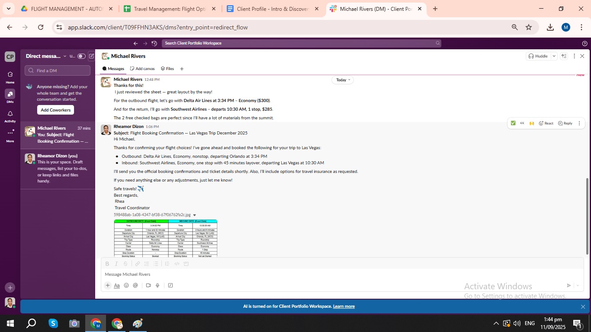Open the Add canvas tab
Viewport: 591px width, 332px height.
click(142, 69)
